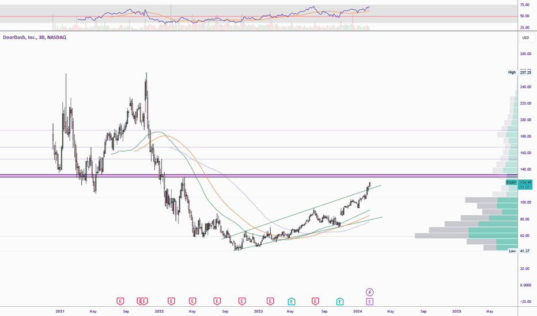Click the longest volume profile bar near 60.00

click(x=466, y=236)
